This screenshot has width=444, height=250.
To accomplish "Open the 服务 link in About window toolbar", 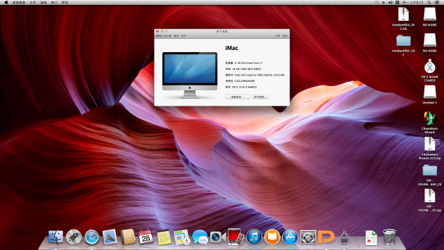I will click(x=285, y=35).
